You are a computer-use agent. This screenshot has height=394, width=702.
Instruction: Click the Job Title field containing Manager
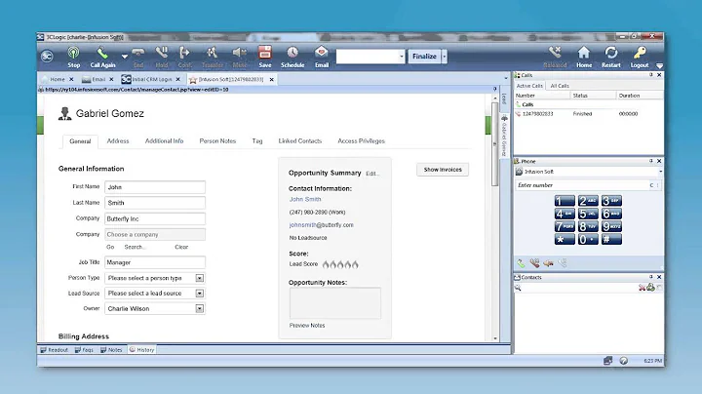point(155,262)
